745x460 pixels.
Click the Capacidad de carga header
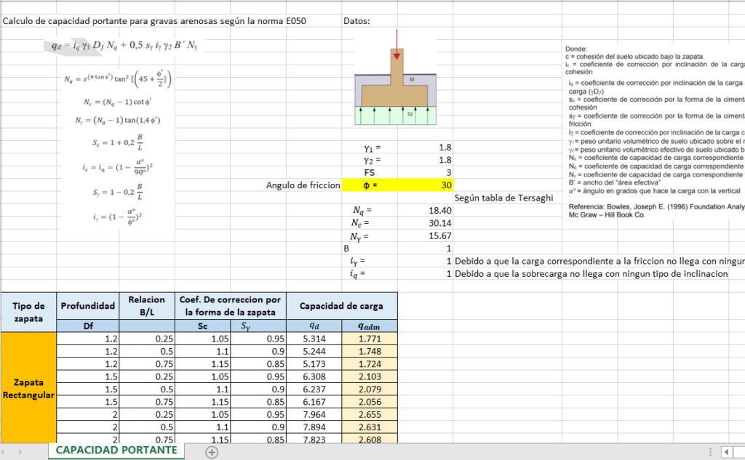coord(342,306)
